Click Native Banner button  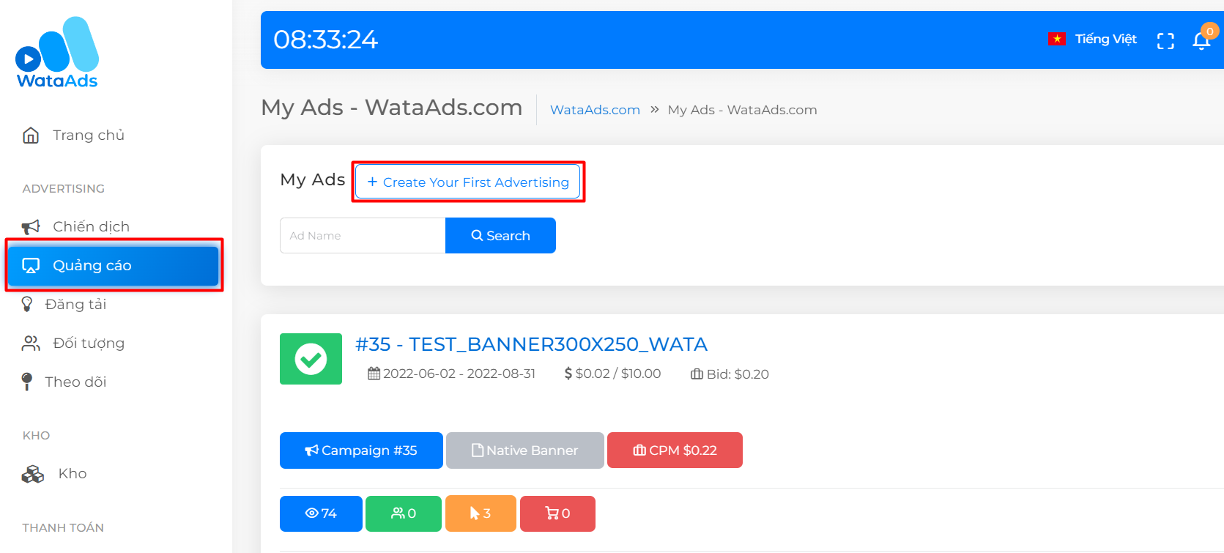(x=525, y=450)
